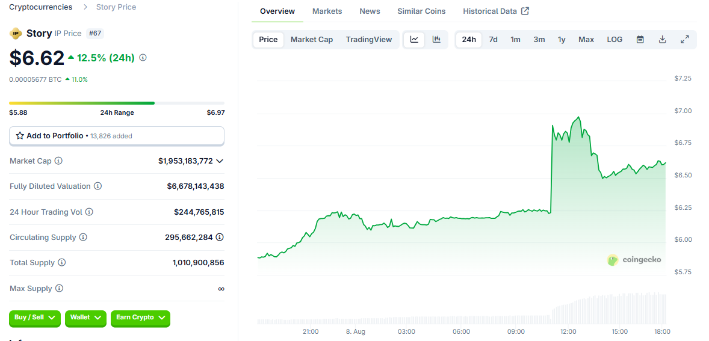This screenshot has height=341, width=709.
Task: Expand chart to fullscreen
Action: (684, 39)
